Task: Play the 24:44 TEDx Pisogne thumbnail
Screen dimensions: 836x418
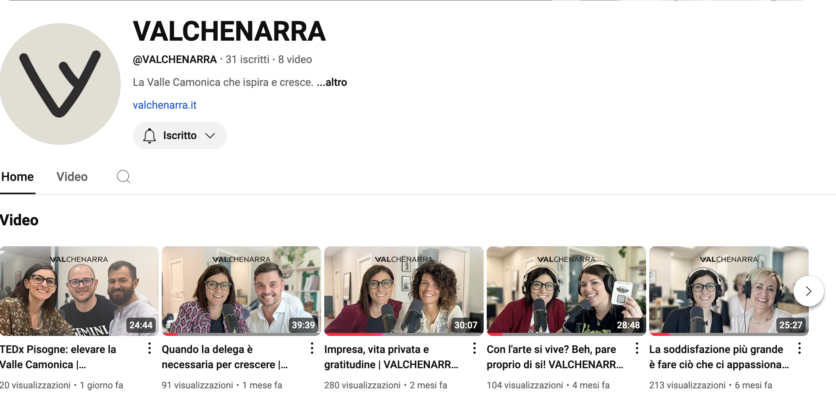Action: click(79, 291)
